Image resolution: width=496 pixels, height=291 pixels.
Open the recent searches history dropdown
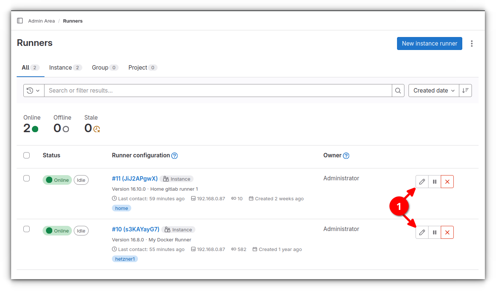[33, 90]
